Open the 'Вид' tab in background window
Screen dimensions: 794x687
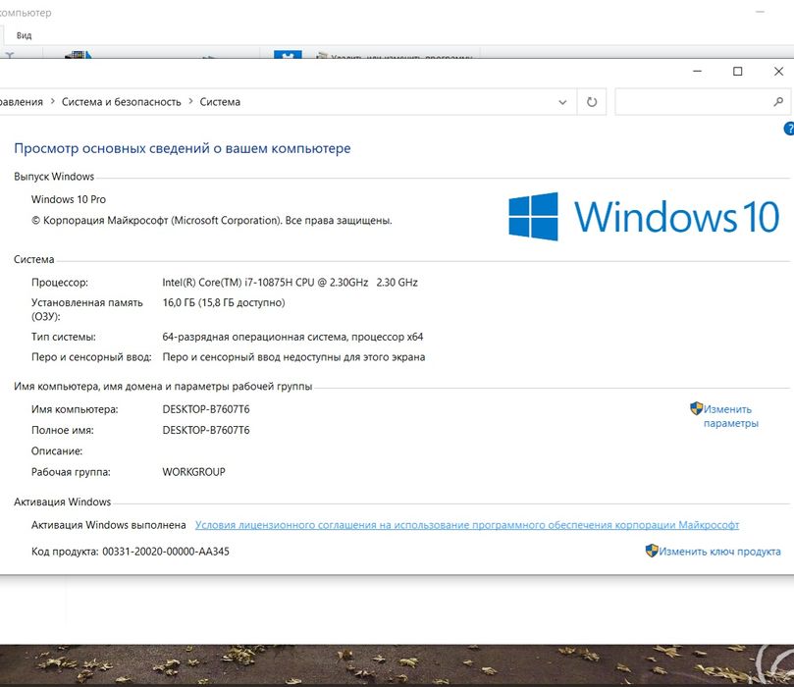24,35
